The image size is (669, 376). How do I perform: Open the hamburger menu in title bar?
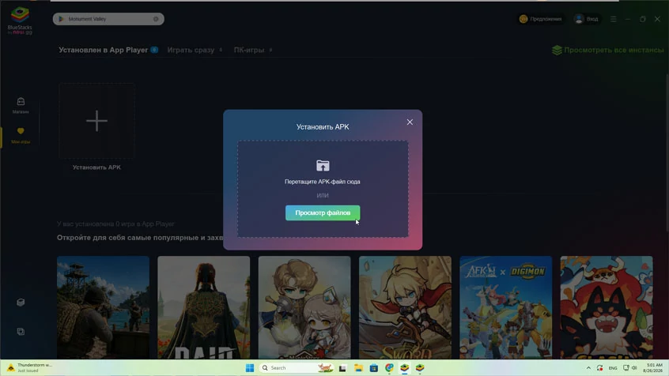coord(613,19)
